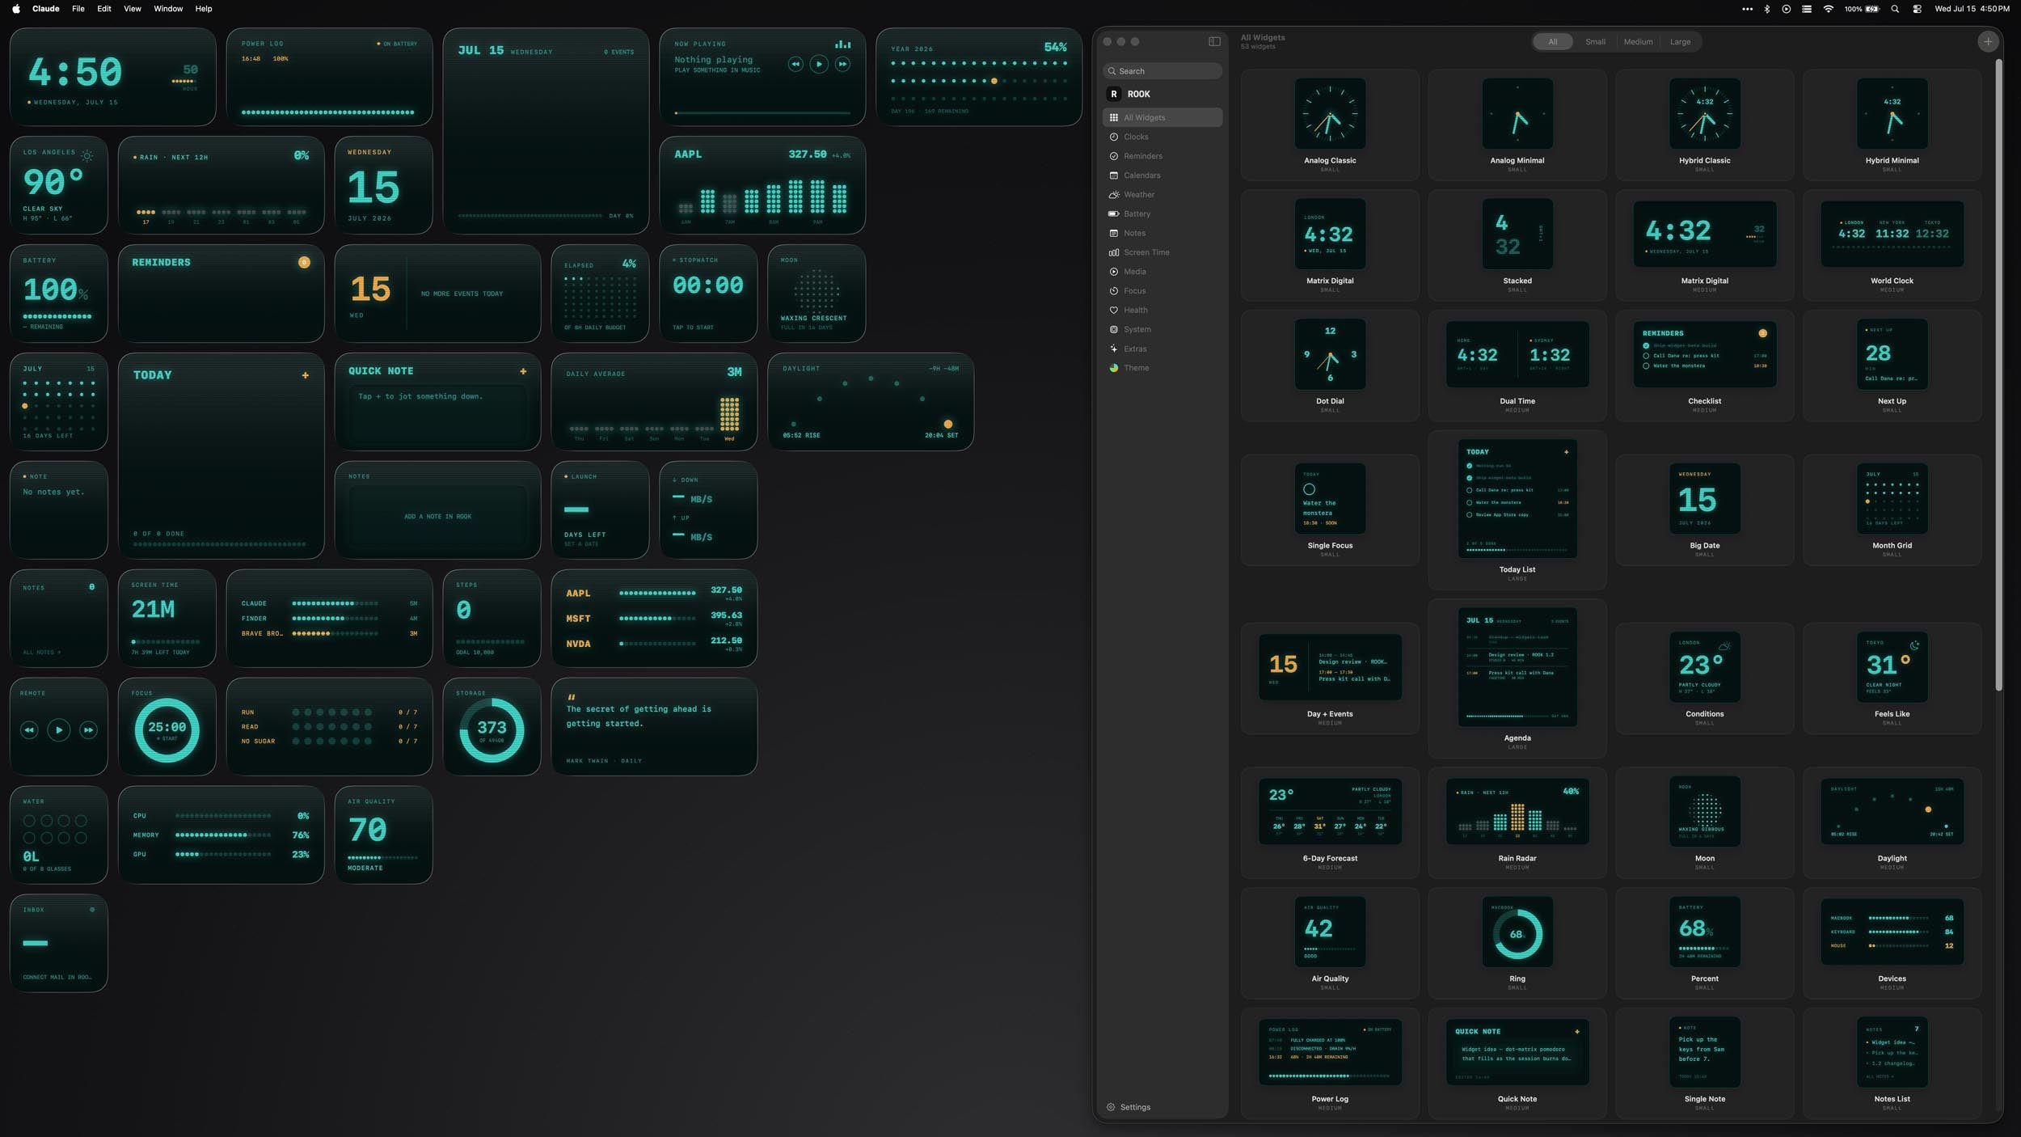
Task: Select the Rain Radar widget thumbnail
Action: (x=1517, y=812)
